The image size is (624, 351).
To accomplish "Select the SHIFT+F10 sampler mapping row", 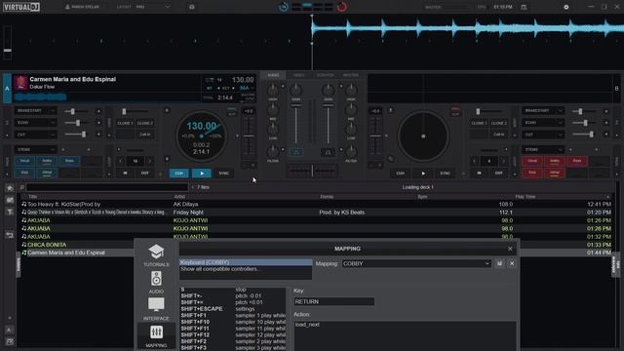I will click(232, 322).
